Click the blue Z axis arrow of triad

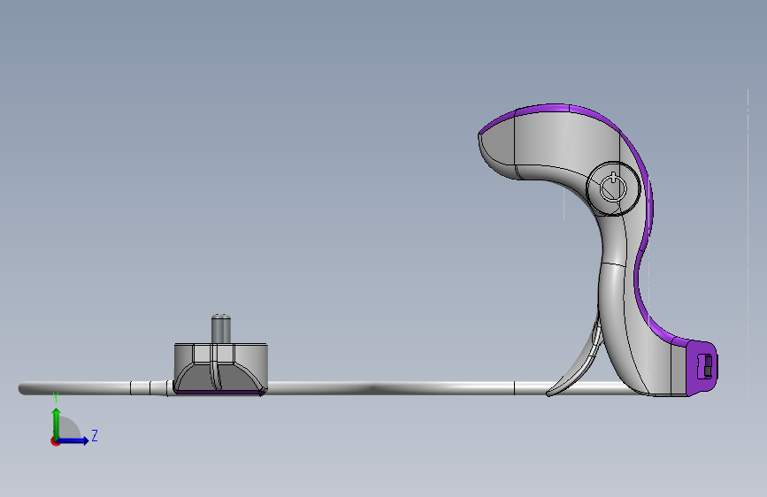73,440
